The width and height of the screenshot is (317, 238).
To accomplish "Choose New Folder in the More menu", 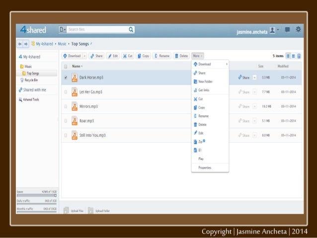I will click(210, 81).
